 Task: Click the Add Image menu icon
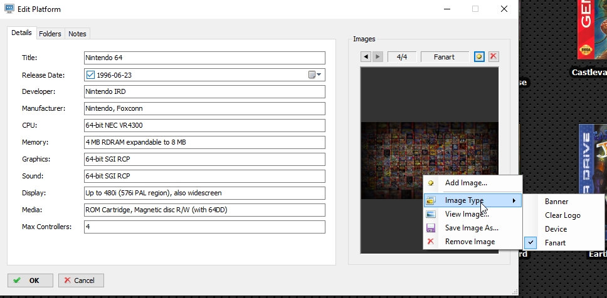tap(430, 183)
